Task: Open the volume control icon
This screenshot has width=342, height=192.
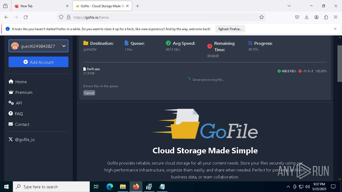Action: pos(308,187)
